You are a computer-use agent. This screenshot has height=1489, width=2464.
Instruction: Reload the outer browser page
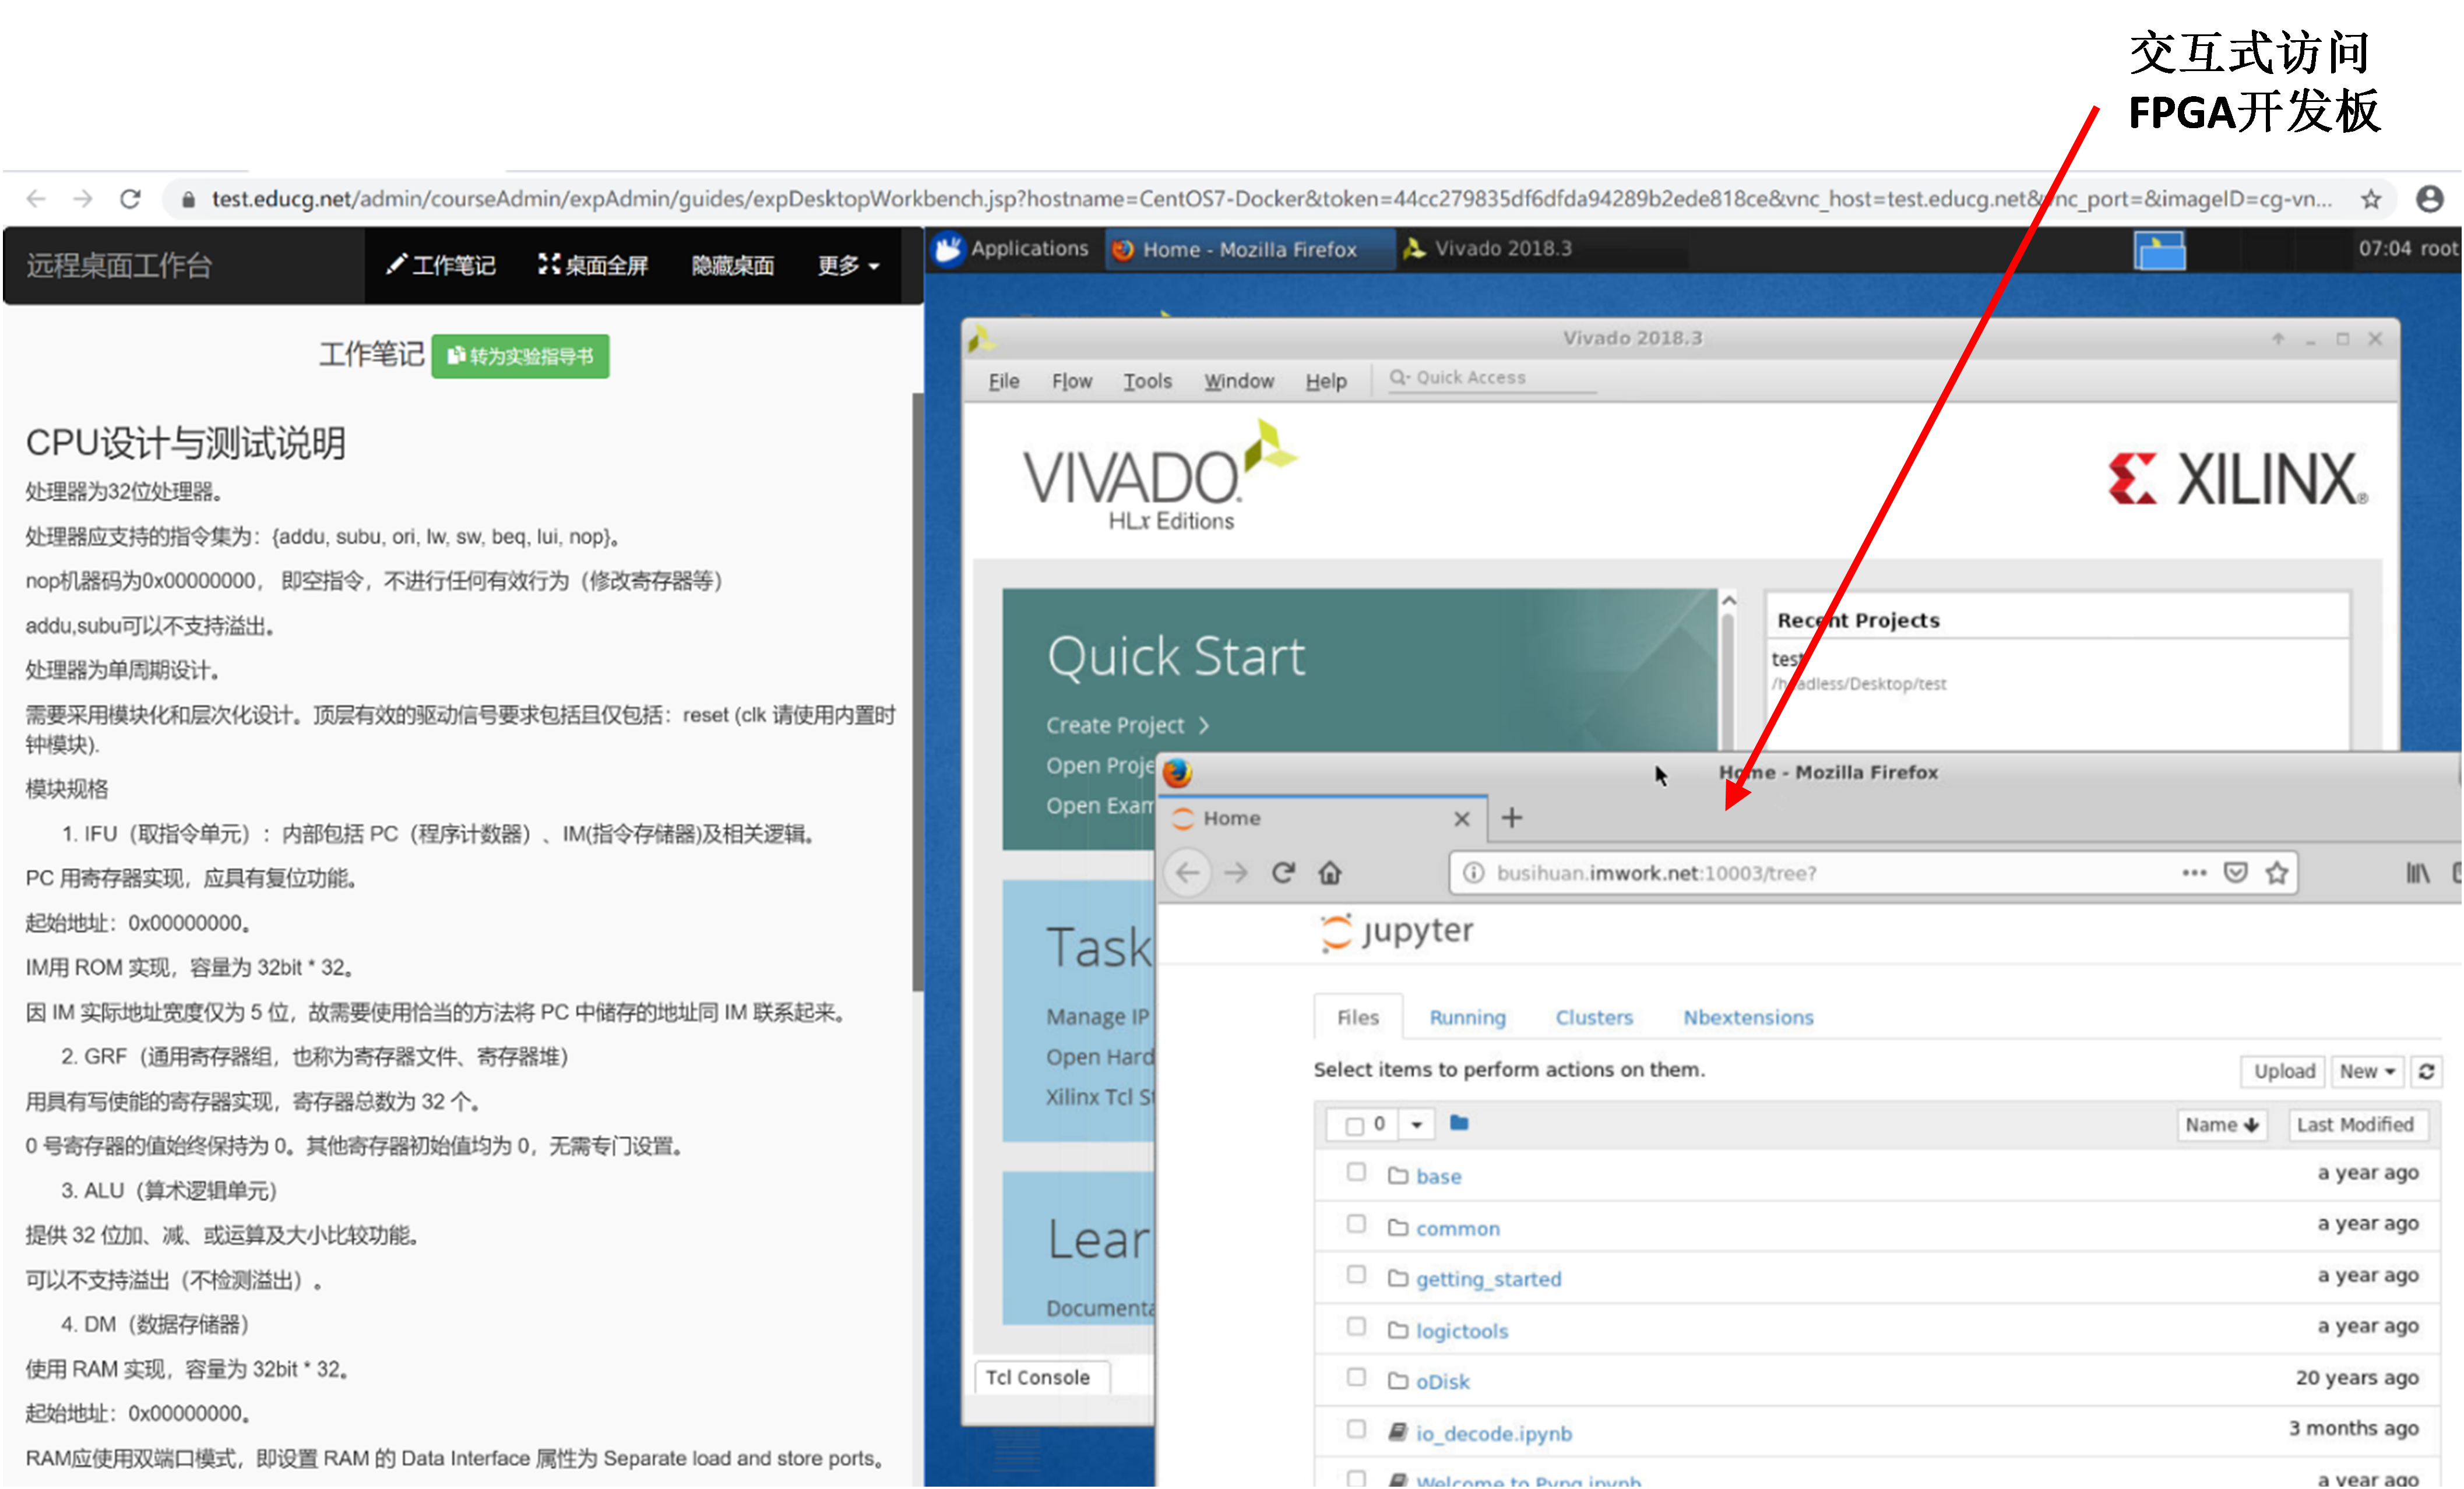(130, 199)
